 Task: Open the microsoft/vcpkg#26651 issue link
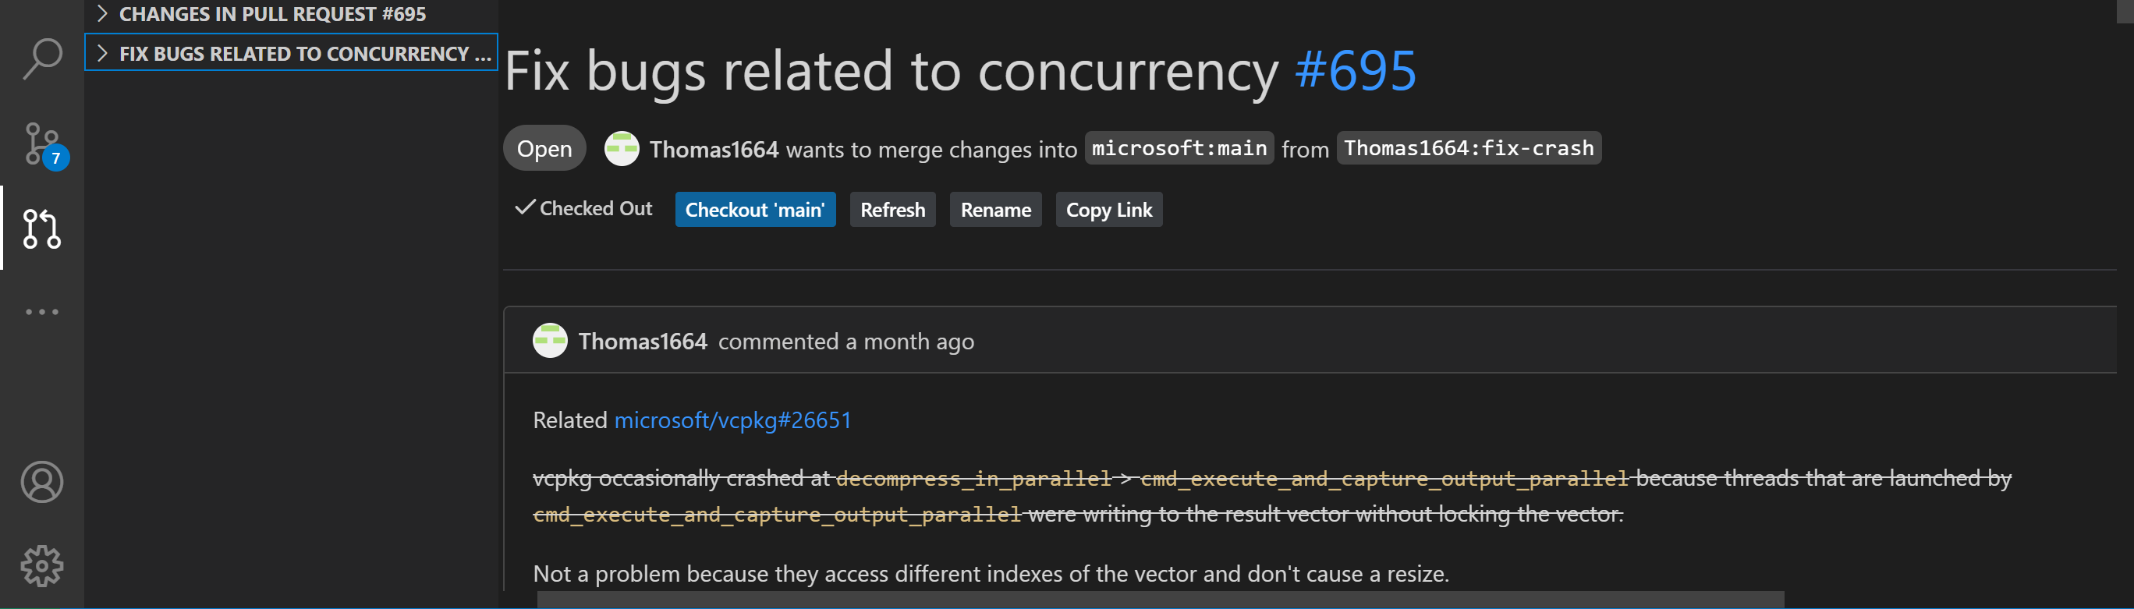(x=732, y=420)
